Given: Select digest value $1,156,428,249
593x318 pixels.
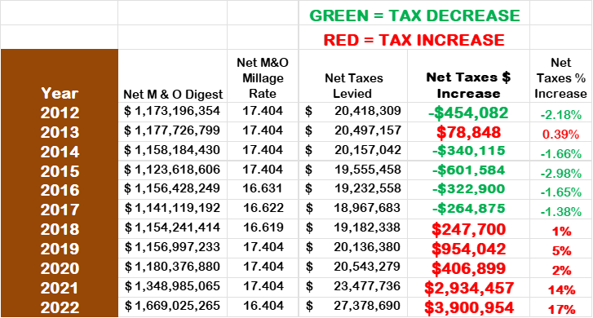Looking at the screenshot, I should [172, 188].
